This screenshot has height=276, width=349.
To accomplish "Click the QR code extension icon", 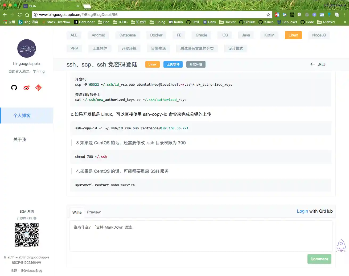I will coord(292,14).
